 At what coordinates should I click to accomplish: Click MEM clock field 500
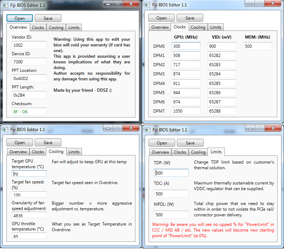click(257, 46)
